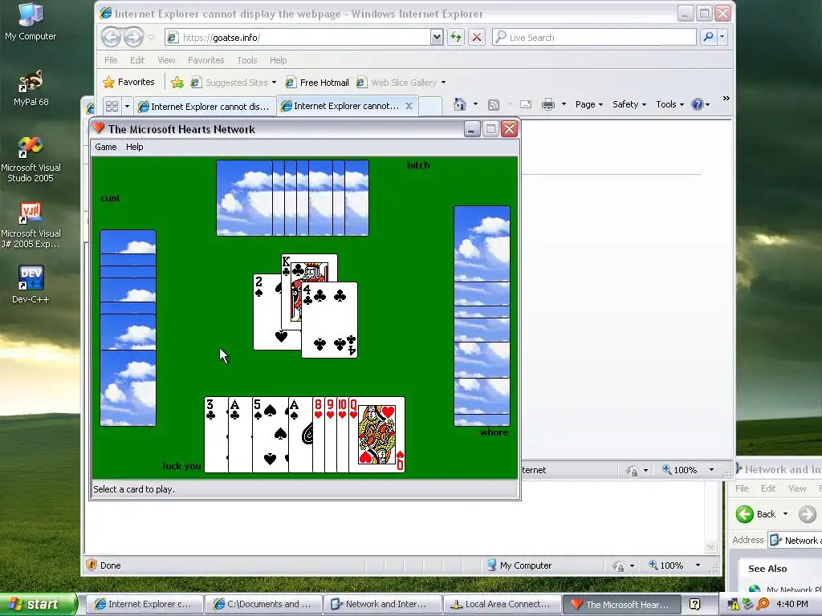Image resolution: width=822 pixels, height=616 pixels.
Task: Open the Print options dropdown arrow
Action: tap(564, 104)
